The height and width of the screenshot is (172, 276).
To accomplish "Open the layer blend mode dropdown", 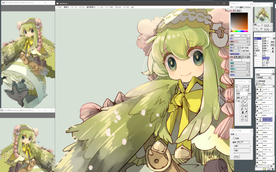I will [x=264, y=75].
